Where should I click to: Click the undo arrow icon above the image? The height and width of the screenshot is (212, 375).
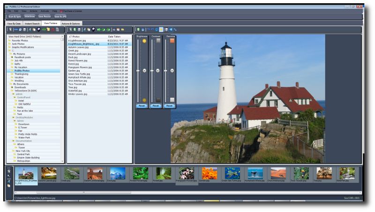tap(148, 29)
